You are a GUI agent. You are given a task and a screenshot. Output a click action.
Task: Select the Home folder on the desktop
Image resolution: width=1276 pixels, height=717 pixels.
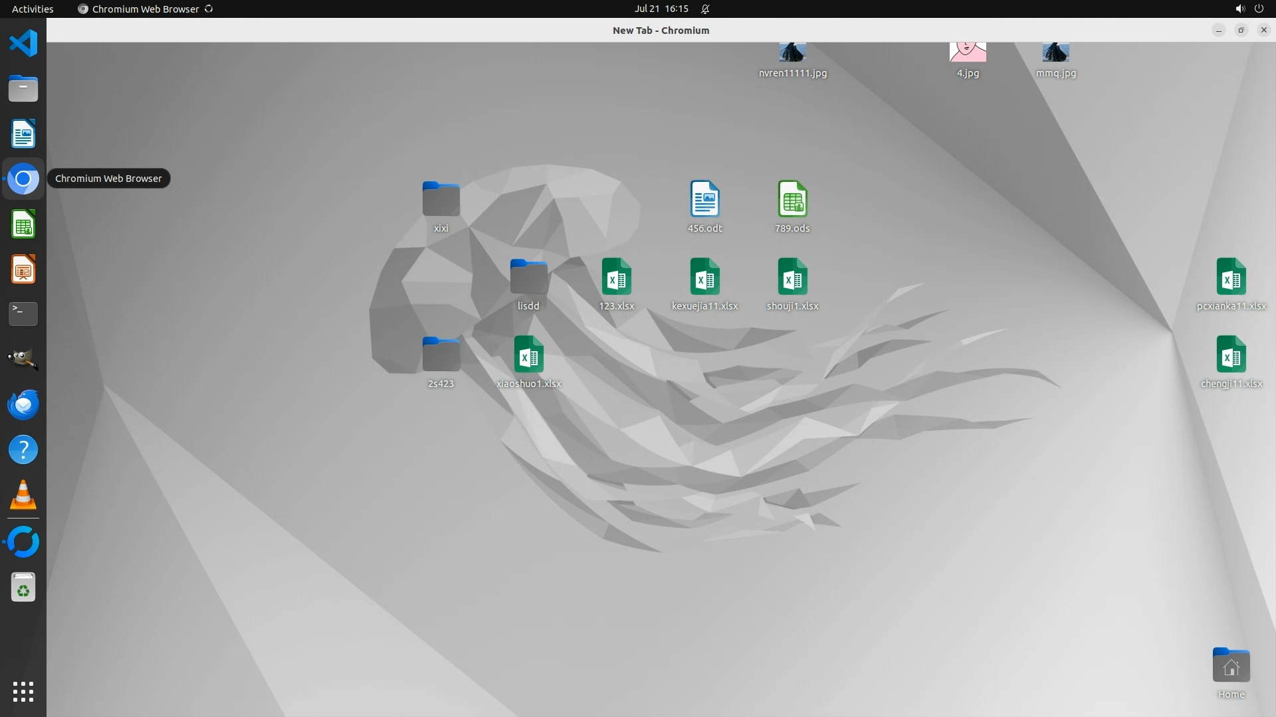[1231, 666]
